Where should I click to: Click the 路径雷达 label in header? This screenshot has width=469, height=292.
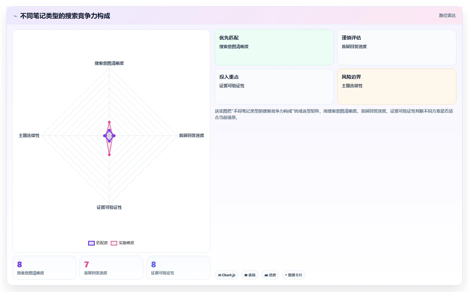[x=447, y=15]
